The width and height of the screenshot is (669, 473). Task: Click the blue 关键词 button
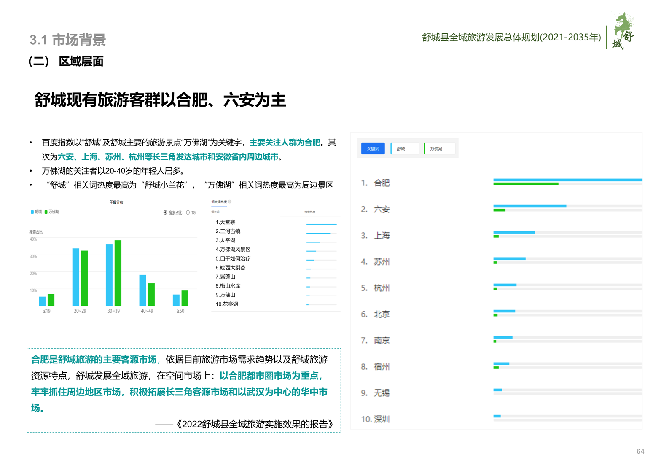373,149
